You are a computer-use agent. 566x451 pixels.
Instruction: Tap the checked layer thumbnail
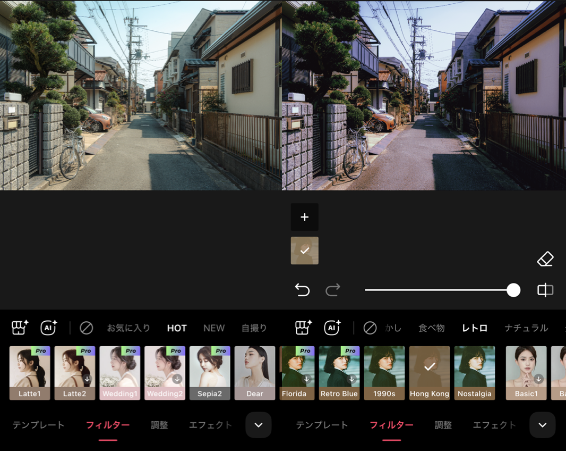(x=304, y=250)
